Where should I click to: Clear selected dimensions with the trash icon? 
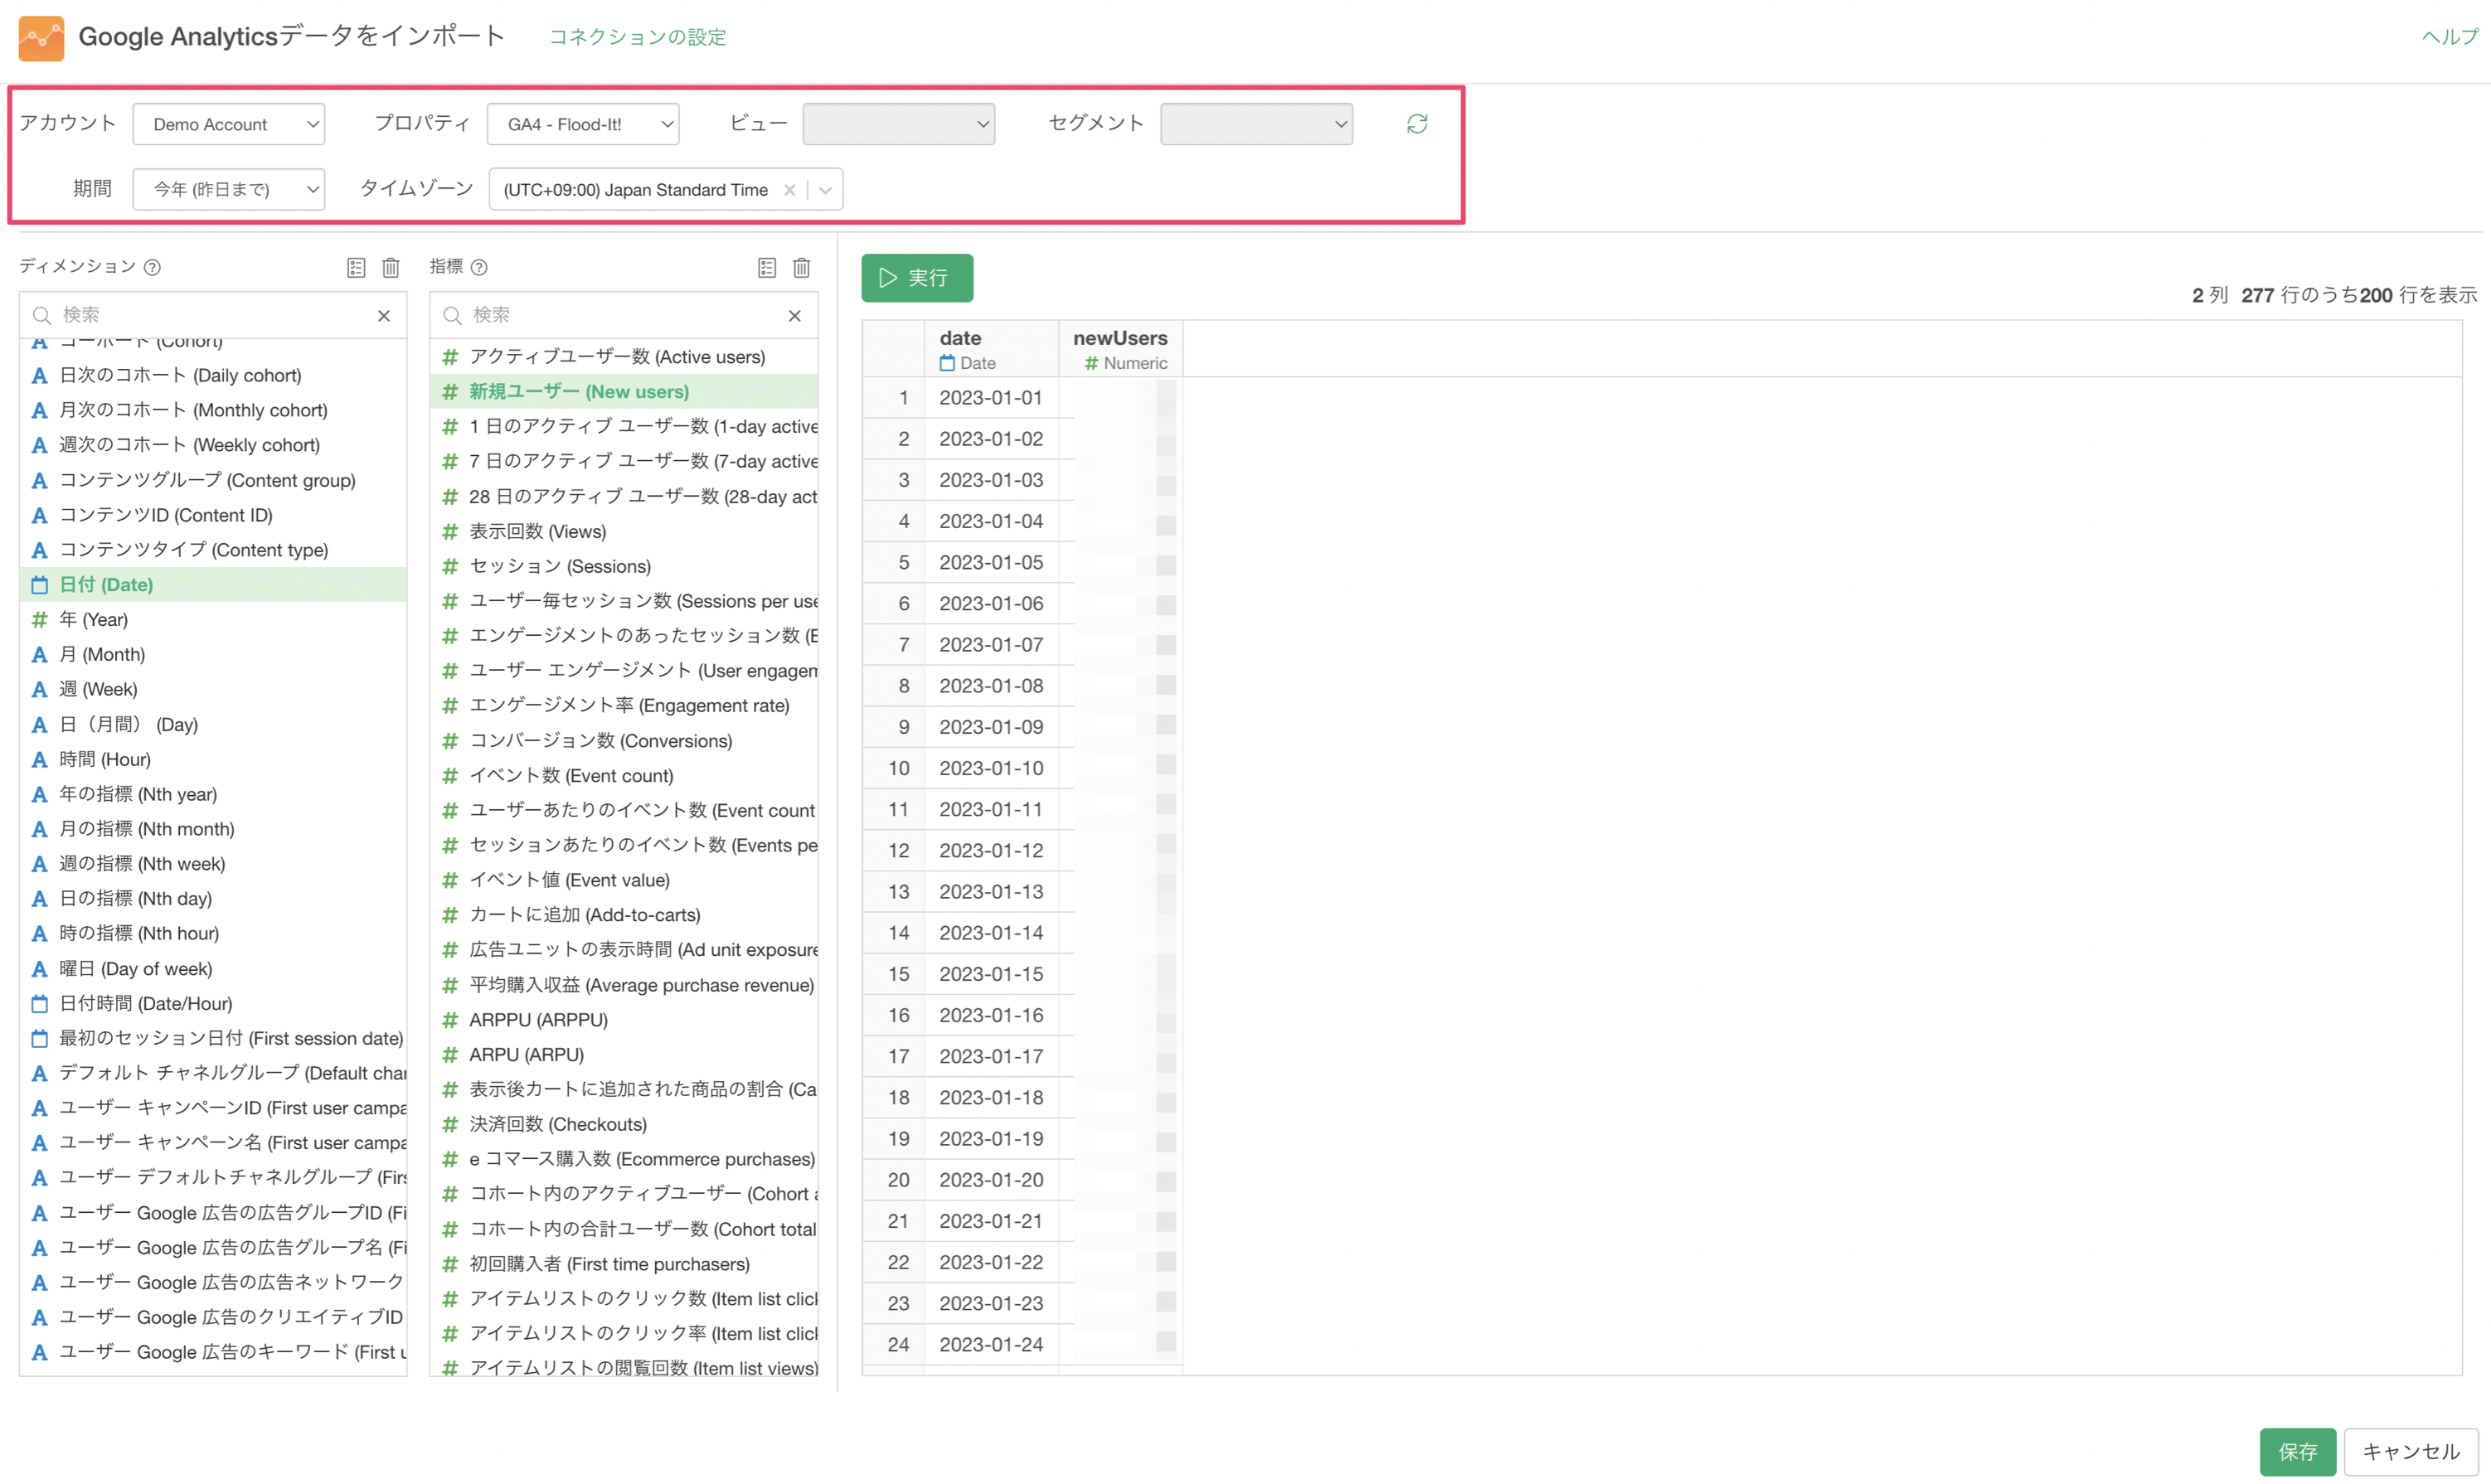391,267
